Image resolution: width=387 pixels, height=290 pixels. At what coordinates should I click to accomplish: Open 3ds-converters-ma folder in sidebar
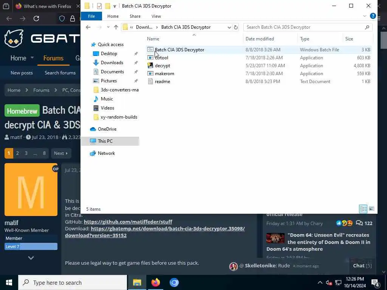click(x=119, y=90)
